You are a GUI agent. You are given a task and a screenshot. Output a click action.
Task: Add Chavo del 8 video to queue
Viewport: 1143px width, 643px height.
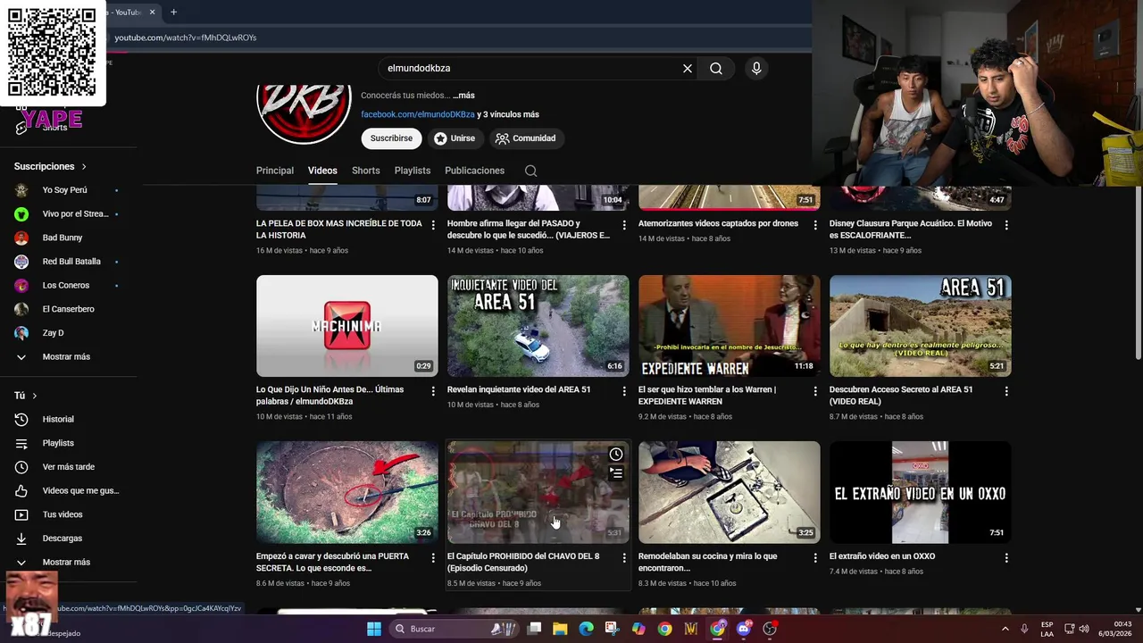(616, 473)
